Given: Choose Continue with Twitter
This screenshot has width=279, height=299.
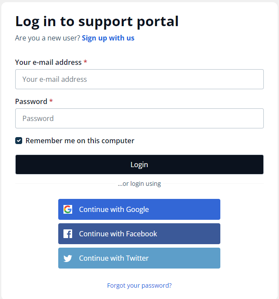Looking at the screenshot, I should [139, 258].
